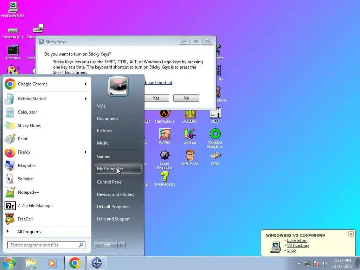
Task: Open File Explorer from taskbar
Action: click(x=31, y=263)
